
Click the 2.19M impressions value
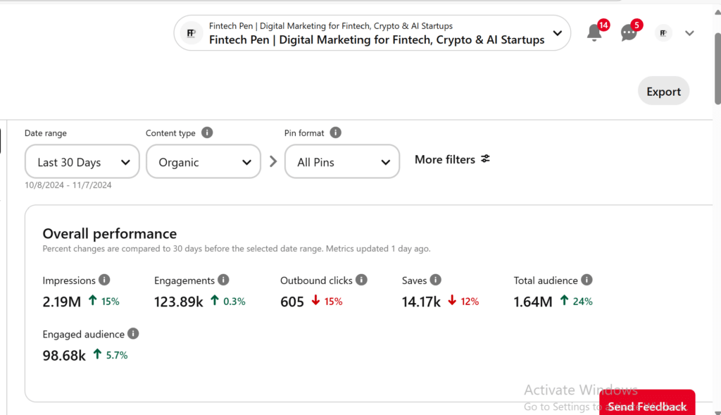62,302
